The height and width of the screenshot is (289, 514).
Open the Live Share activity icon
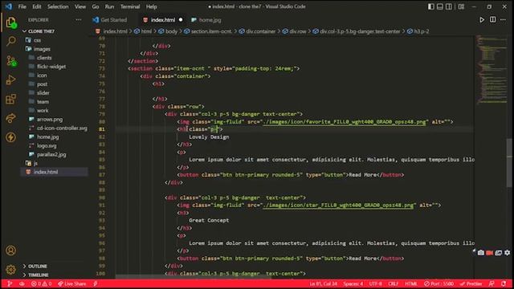click(10, 118)
